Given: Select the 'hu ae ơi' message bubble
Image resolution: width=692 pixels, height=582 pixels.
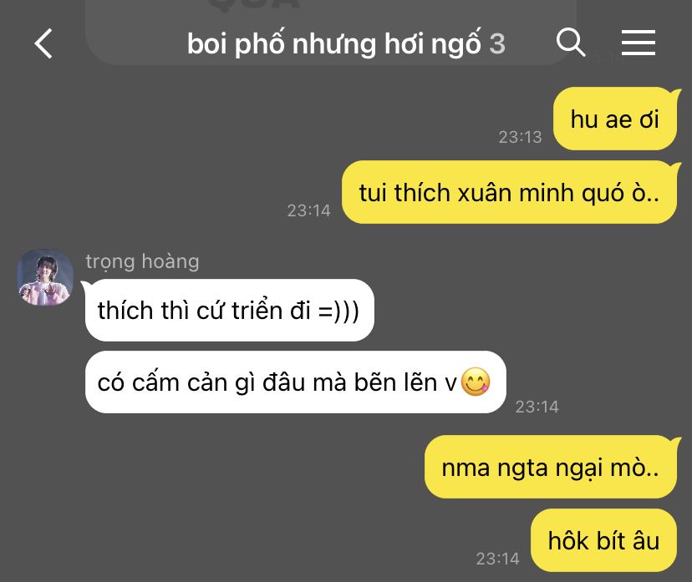Looking at the screenshot, I should tap(615, 119).
